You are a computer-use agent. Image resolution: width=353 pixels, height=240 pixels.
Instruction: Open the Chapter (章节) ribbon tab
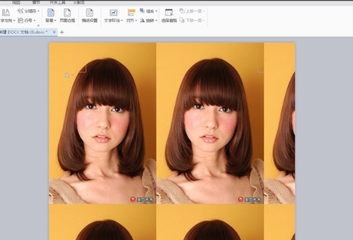point(36,2)
